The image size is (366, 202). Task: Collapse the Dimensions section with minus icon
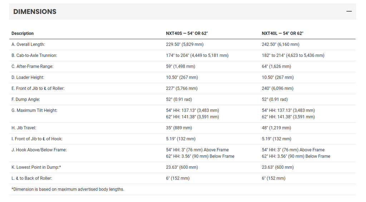click(x=349, y=11)
